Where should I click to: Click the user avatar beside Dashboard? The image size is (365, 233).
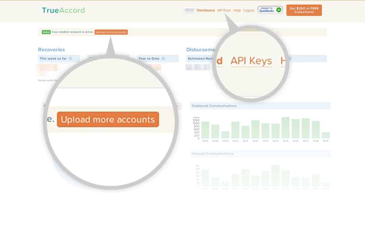(x=189, y=11)
